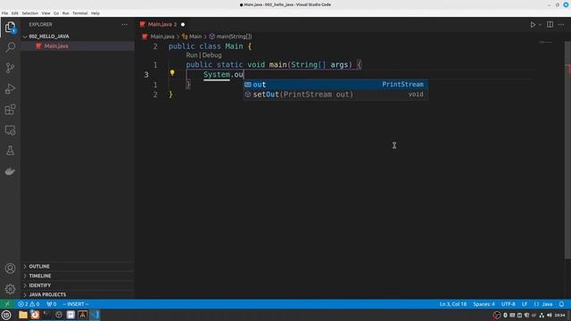Viewport: 571px width, 321px height.
Task: Open Explorer Views and More Actions ellipsis
Action: [x=125, y=24]
